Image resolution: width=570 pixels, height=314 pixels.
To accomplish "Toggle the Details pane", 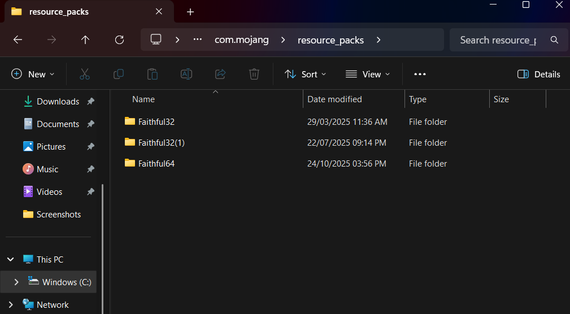I will click(538, 74).
